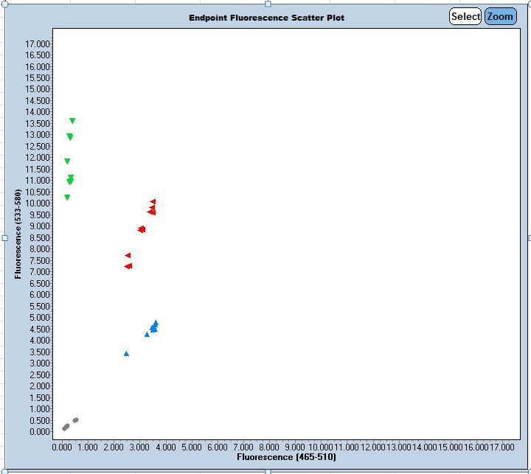531x474 pixels.
Task: Click the lowest red triangle near 7.200
Action: [128, 265]
